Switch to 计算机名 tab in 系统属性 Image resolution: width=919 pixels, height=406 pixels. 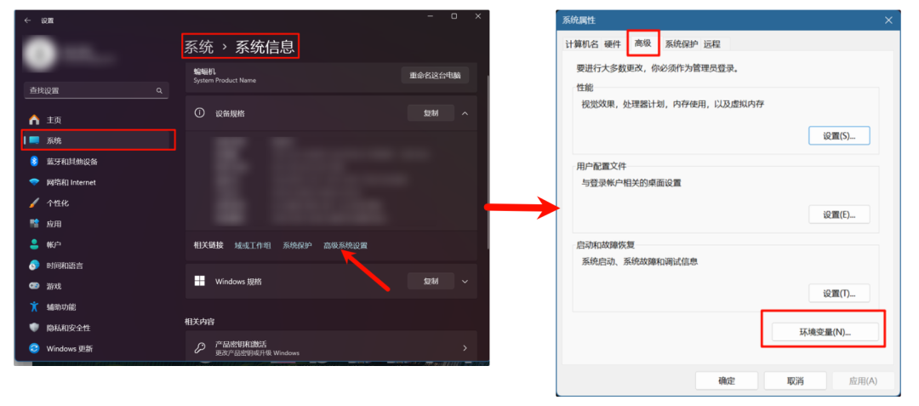pyautogui.click(x=582, y=44)
